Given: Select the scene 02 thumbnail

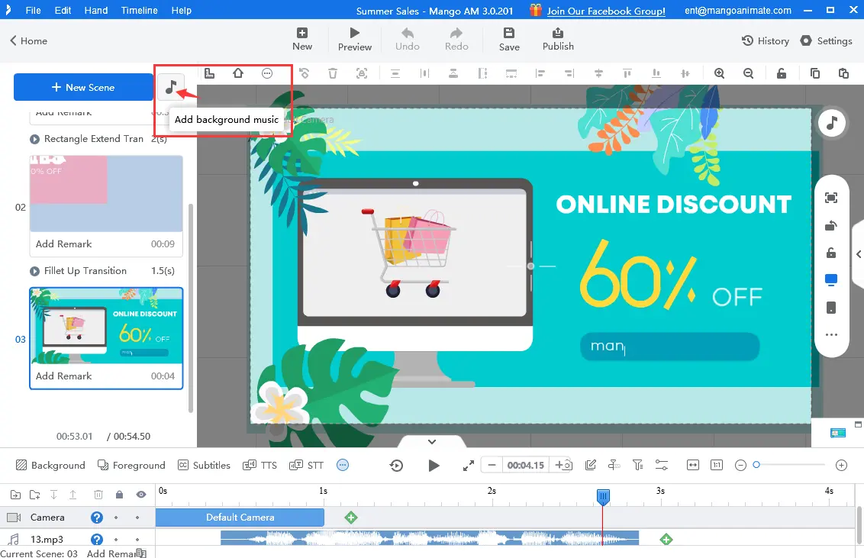Looking at the screenshot, I should coord(106,193).
